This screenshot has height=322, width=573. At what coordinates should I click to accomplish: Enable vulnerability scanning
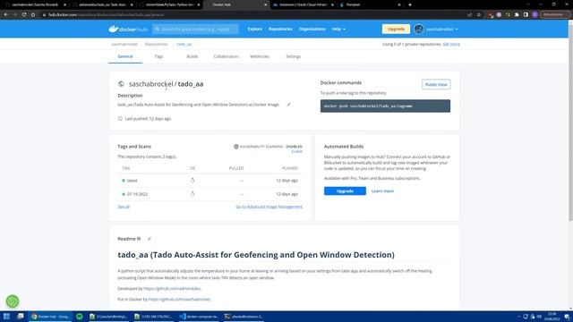(x=296, y=151)
